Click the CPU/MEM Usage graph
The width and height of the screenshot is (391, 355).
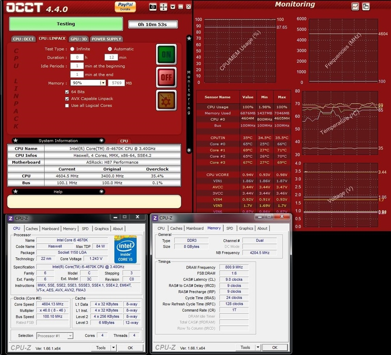pos(240,51)
